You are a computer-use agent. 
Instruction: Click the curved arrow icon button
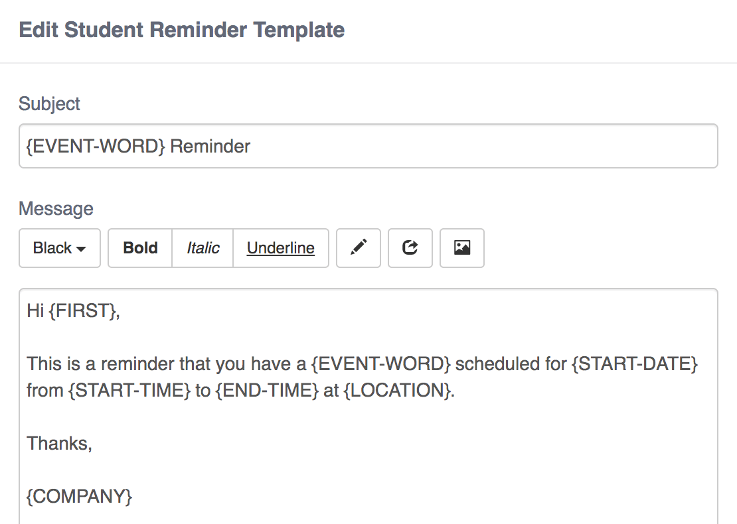coord(410,248)
